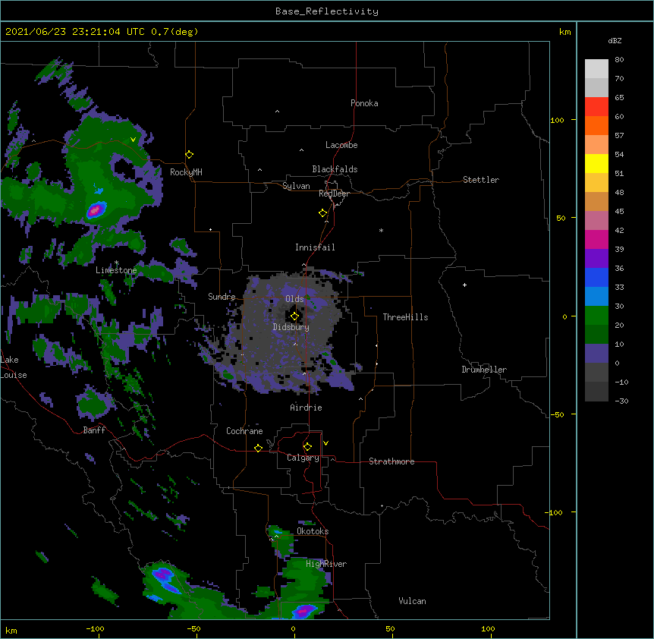Click the yellow v marker east of Calgary
This screenshot has height=639, width=654.
pos(325,443)
